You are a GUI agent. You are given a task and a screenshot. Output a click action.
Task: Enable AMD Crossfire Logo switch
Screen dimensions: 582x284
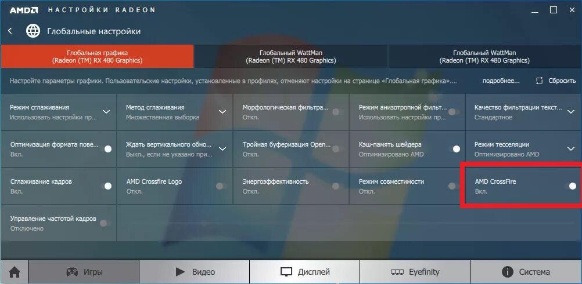221,186
